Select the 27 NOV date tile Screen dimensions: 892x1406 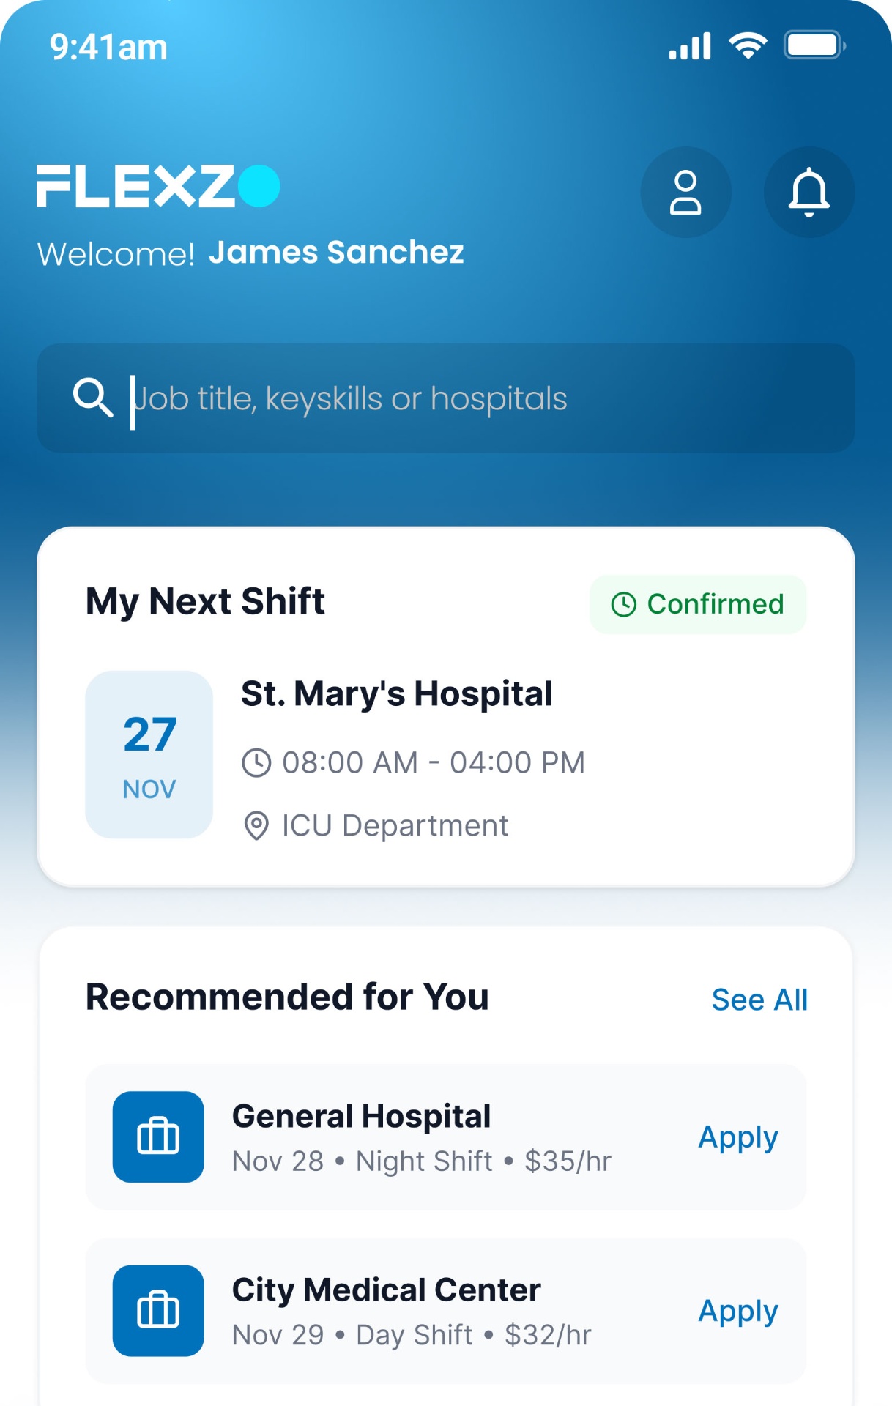click(149, 754)
